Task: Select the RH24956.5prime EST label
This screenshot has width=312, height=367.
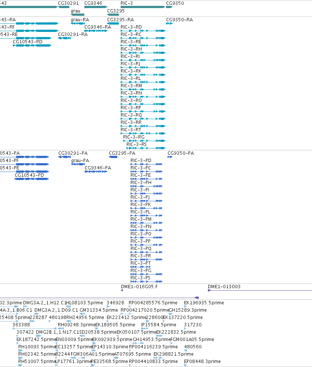Action: [85, 318]
